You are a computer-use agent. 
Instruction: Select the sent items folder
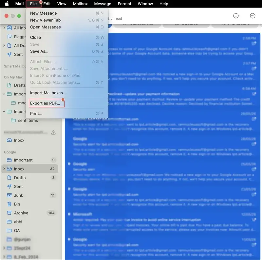click(28, 121)
